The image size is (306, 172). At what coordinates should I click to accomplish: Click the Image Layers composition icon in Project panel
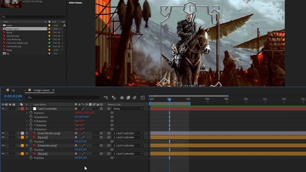4,29
